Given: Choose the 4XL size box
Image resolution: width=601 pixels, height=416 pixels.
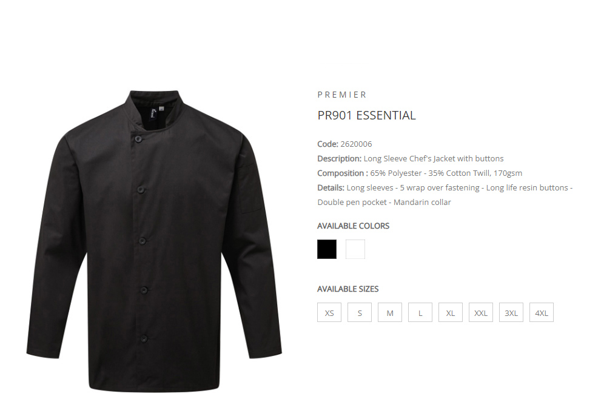Looking at the screenshot, I should (541, 312).
